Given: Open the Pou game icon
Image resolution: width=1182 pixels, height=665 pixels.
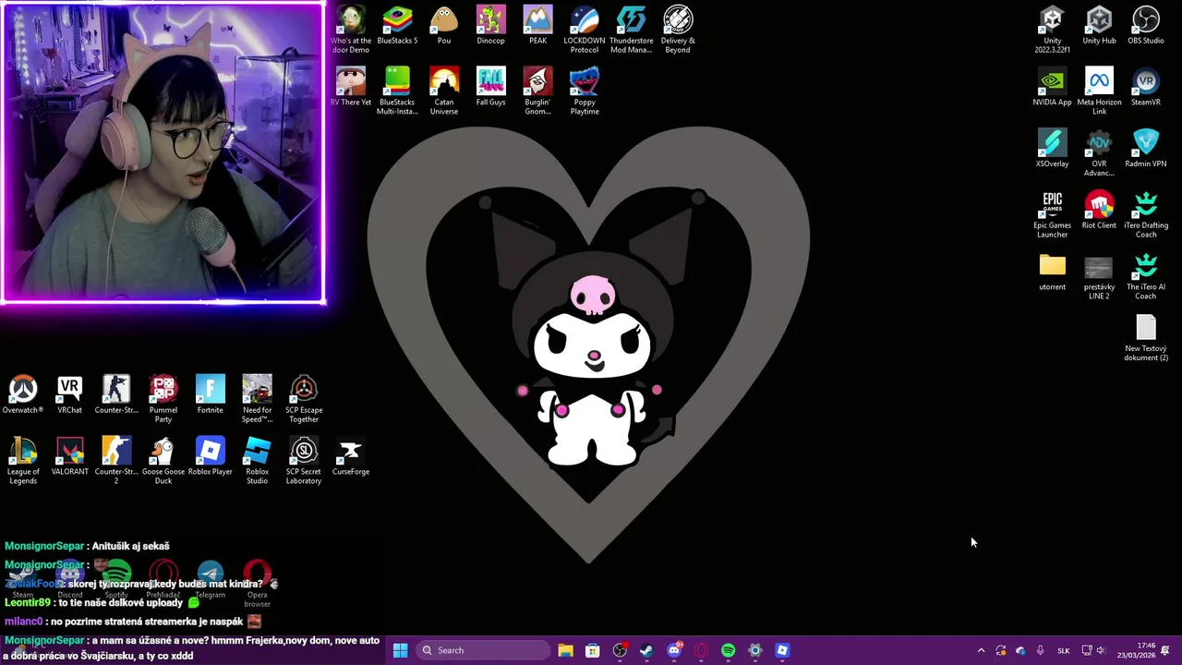Looking at the screenshot, I should pos(444,25).
